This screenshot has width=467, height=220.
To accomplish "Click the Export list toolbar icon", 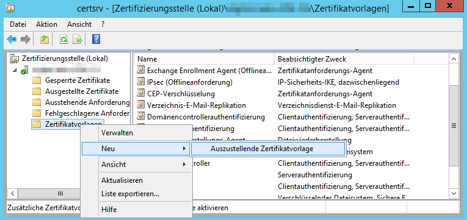I will point(78,39).
